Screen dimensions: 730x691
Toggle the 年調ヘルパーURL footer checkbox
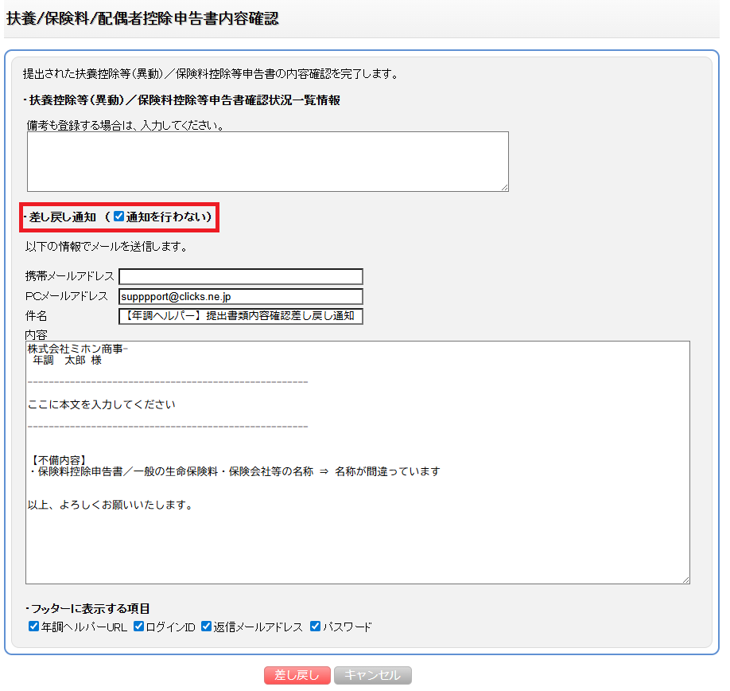(33, 627)
